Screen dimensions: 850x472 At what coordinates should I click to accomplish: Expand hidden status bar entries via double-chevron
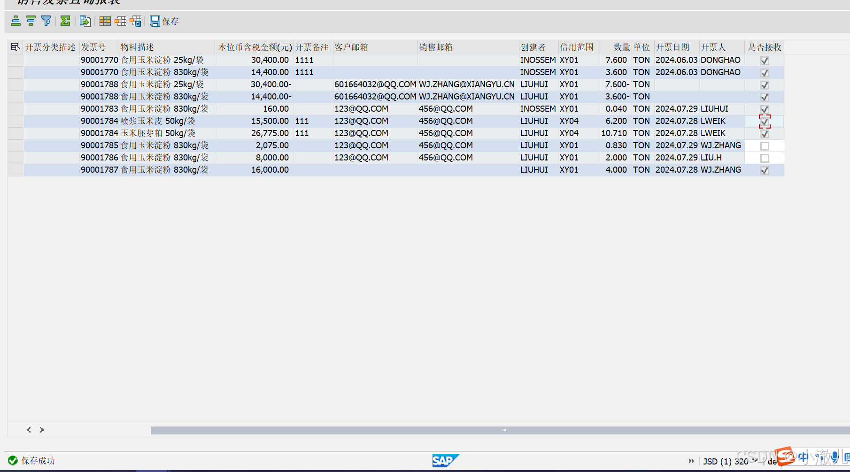point(691,461)
